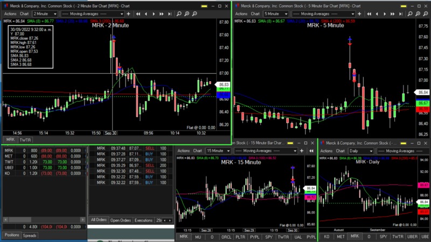431x242 pixels.
Task: Zoom in on the 2 Minute chart
Action: [x=186, y=13]
